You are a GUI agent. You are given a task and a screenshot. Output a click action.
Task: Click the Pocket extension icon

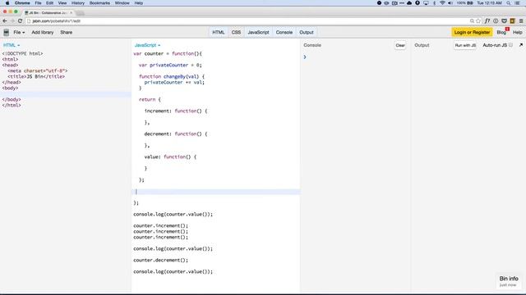point(504,20)
